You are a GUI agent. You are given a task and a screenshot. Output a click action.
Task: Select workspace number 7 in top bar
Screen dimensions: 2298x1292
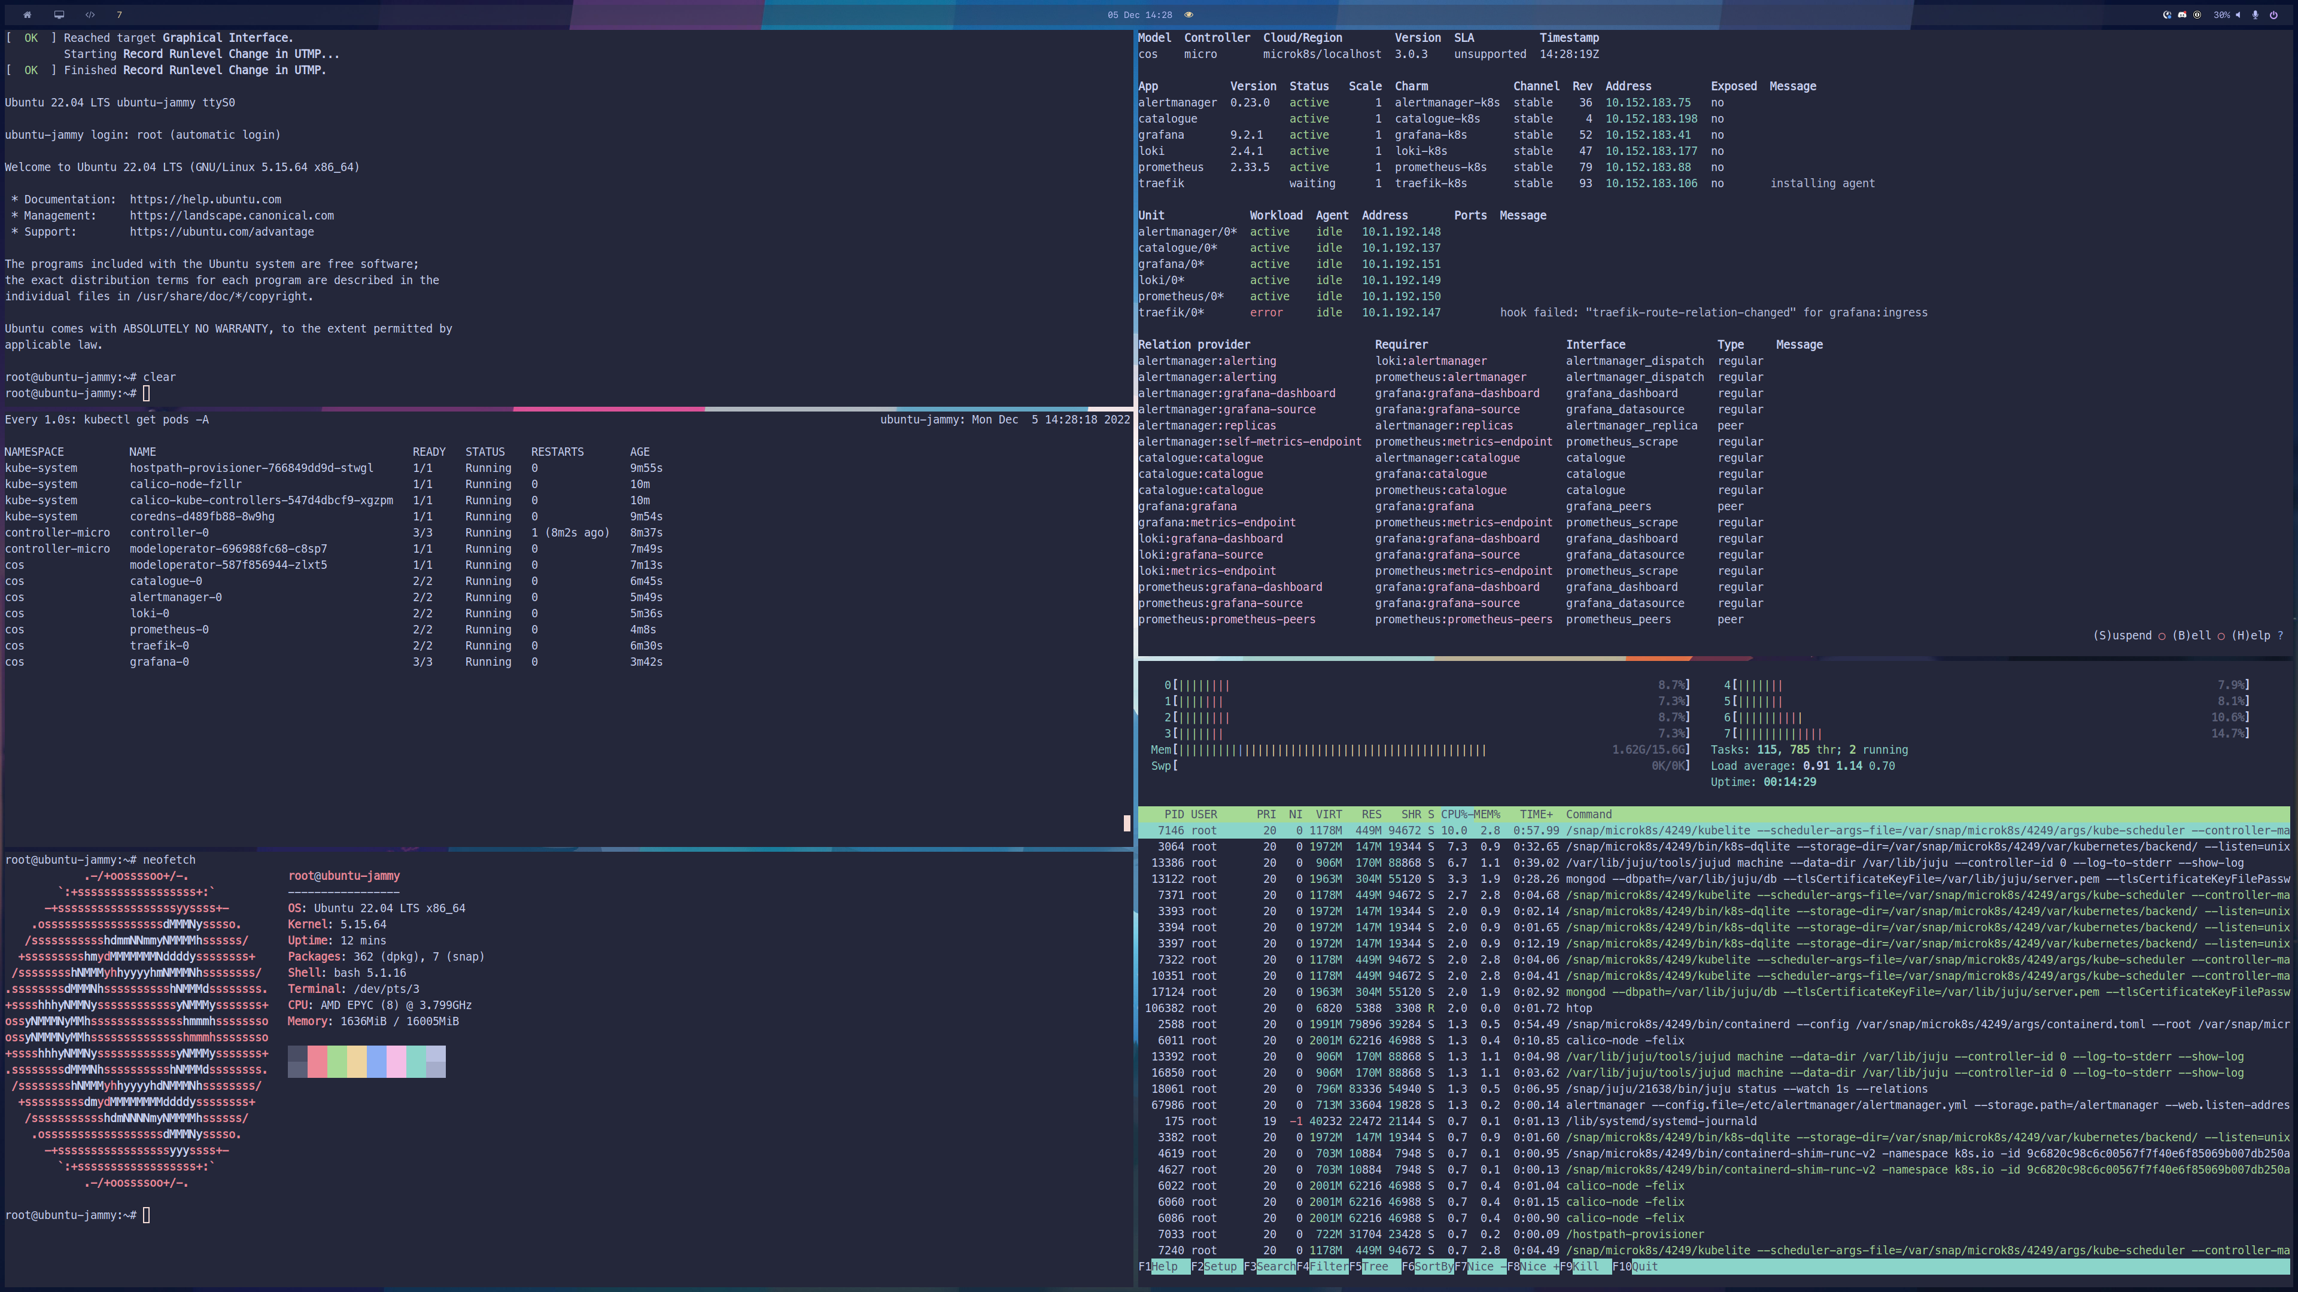pos(120,14)
